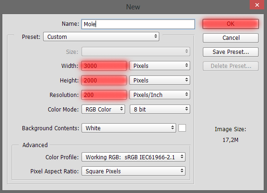Open the Color Profile dropdown

pos(133,157)
